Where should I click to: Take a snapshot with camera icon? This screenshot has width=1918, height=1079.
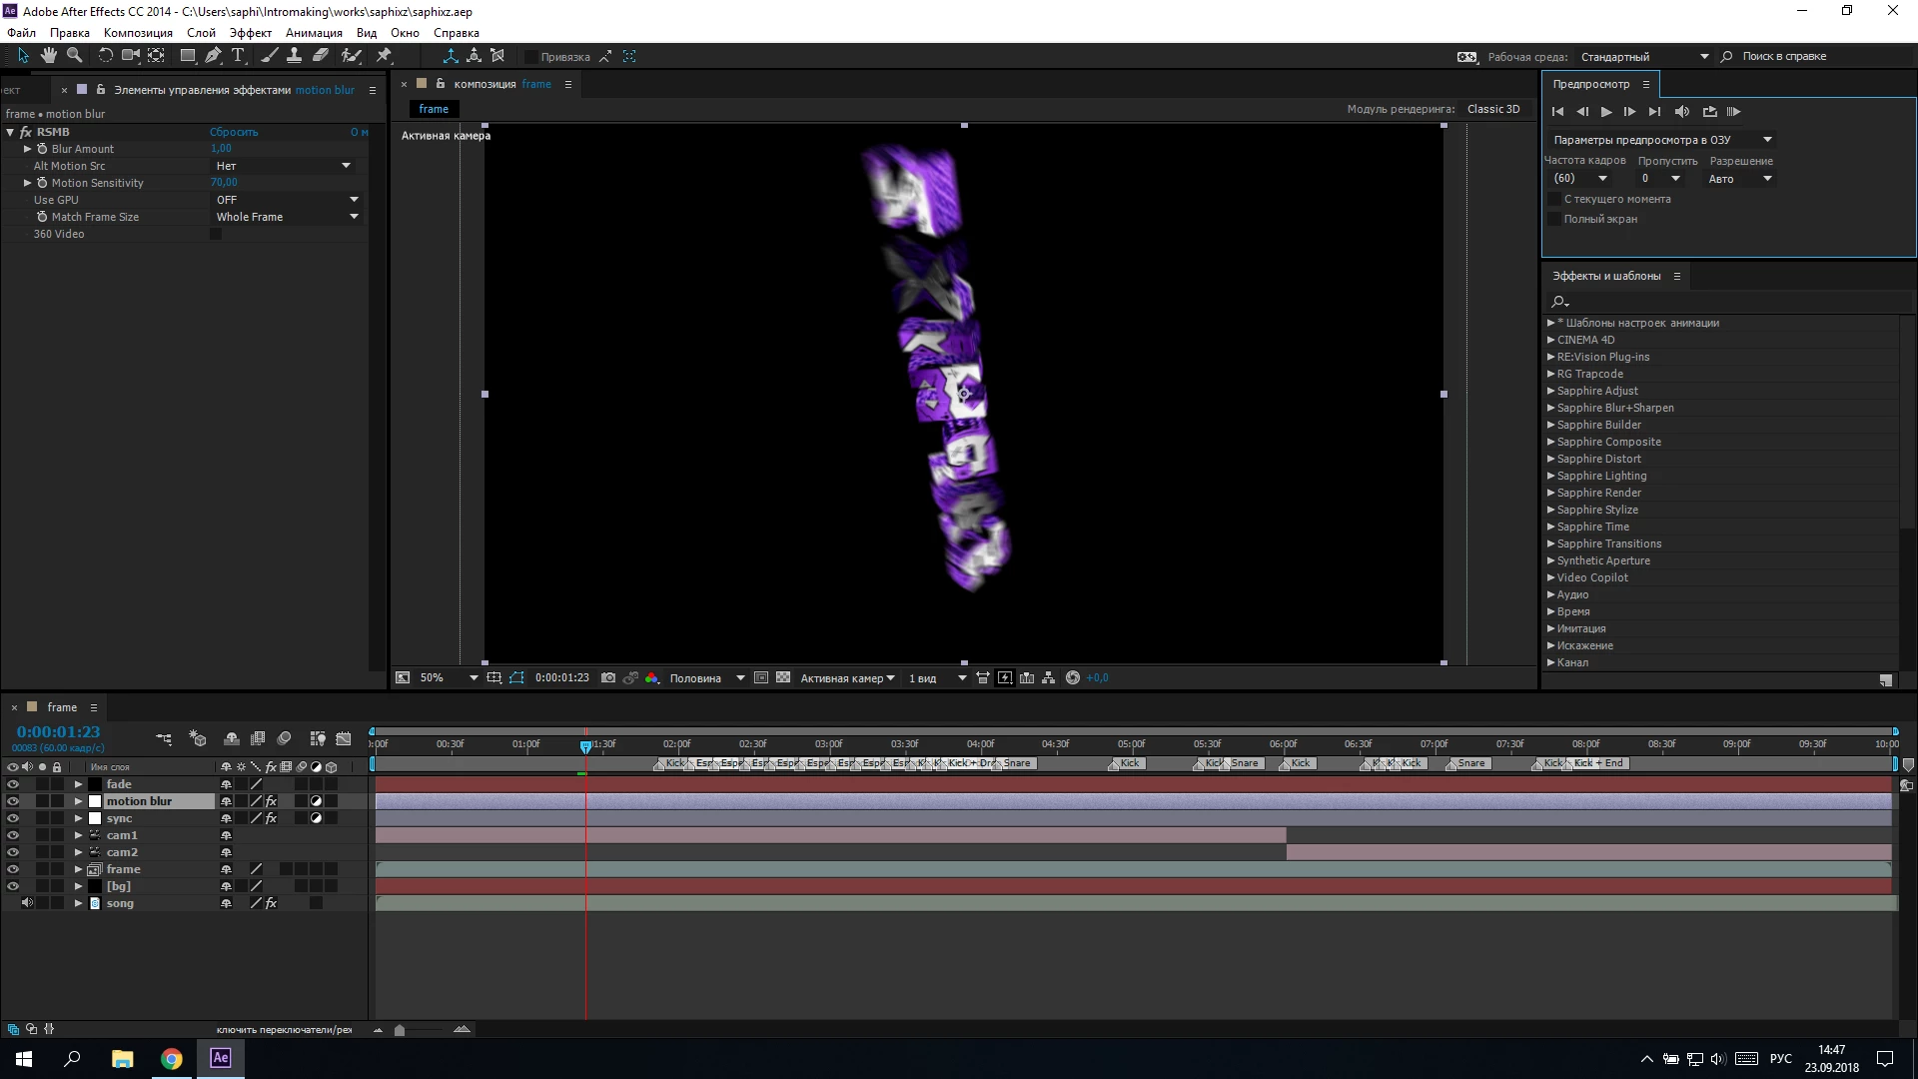[607, 677]
